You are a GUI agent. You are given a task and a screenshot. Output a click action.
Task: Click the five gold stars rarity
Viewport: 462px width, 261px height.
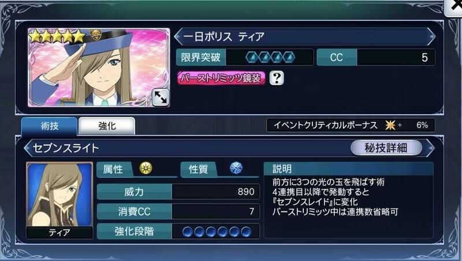57,36
